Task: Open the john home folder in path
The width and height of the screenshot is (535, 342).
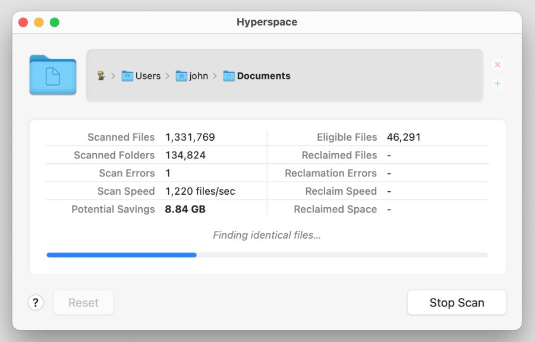Action: point(192,75)
